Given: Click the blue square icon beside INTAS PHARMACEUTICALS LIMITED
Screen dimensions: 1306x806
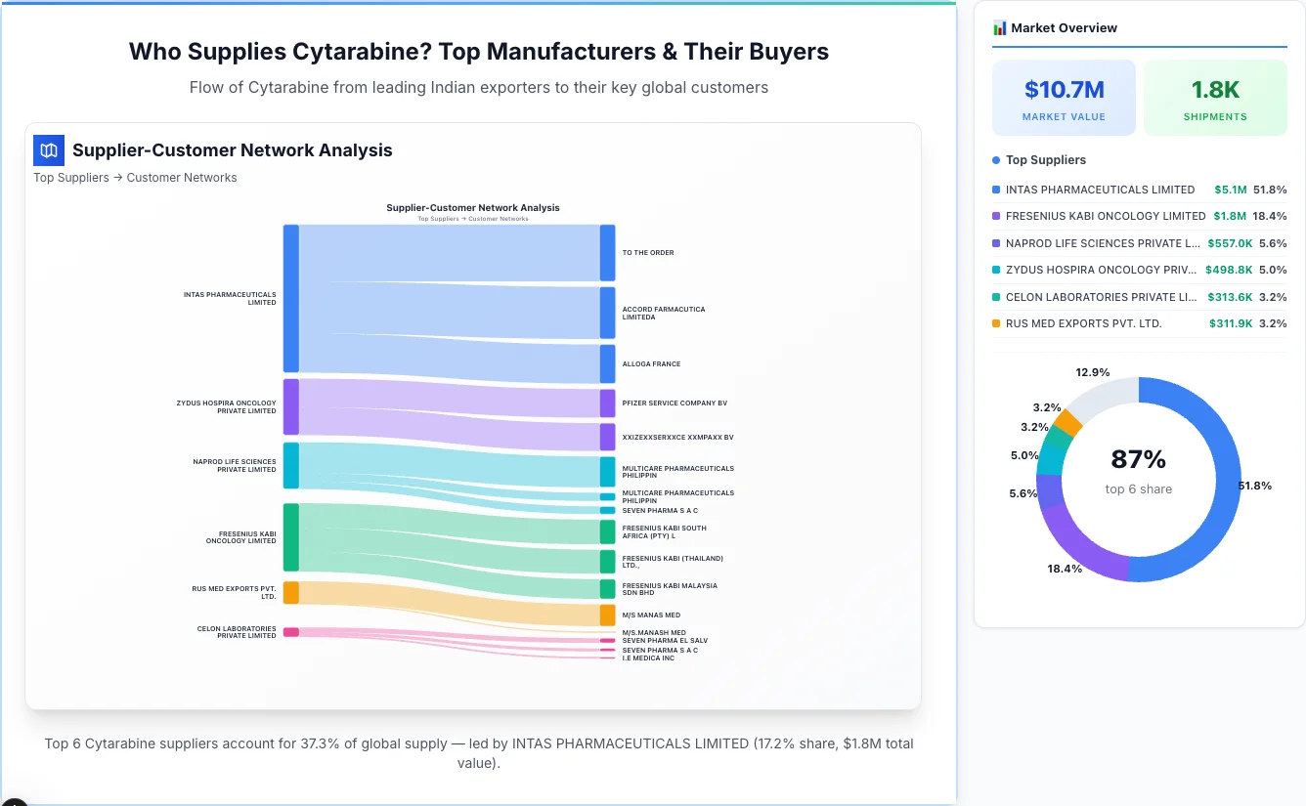Looking at the screenshot, I should (x=996, y=190).
